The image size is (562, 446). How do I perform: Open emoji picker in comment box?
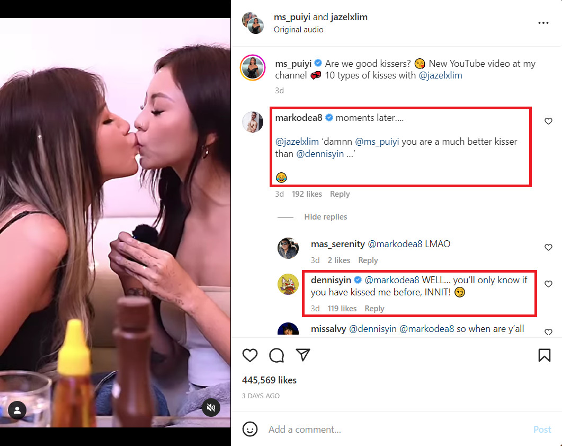250,429
